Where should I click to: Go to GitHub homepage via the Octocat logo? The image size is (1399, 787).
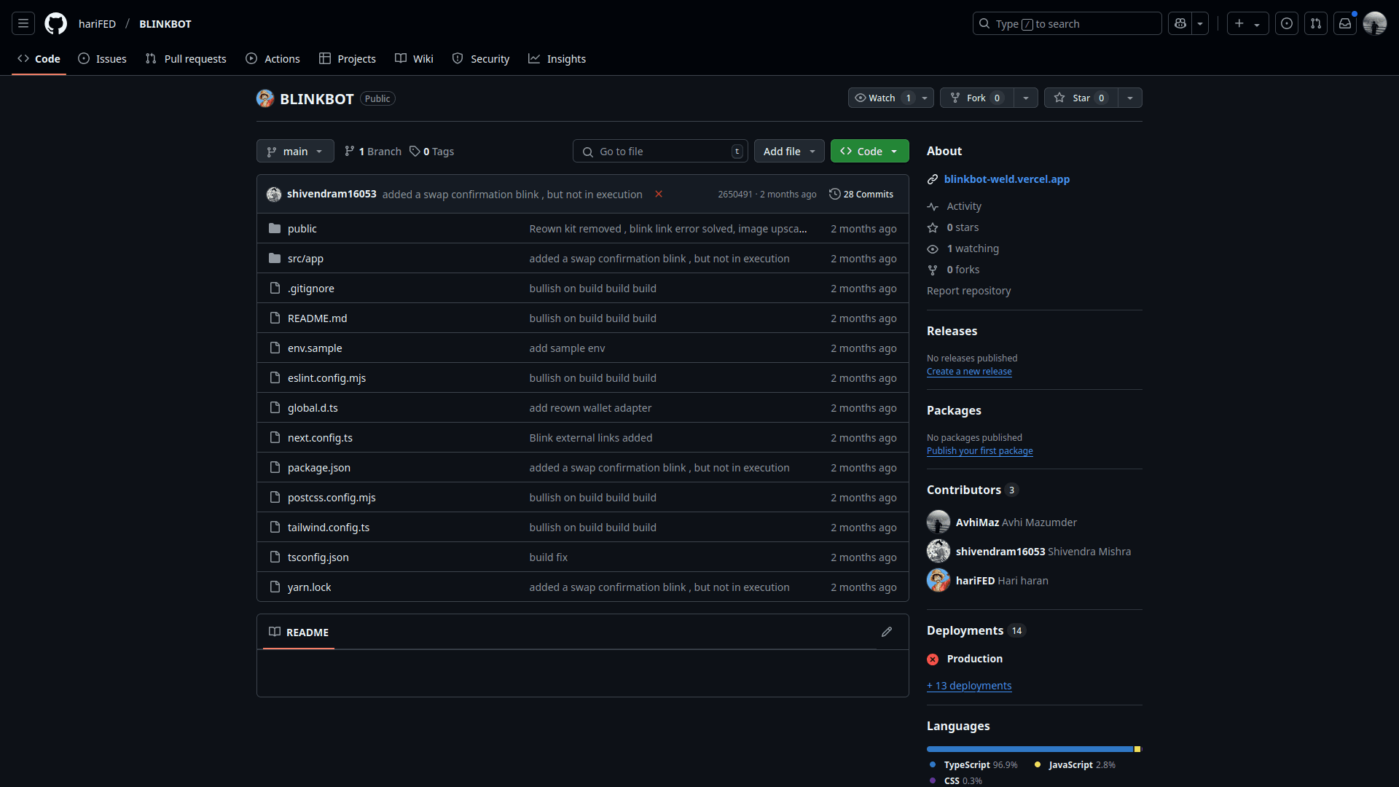(x=55, y=23)
